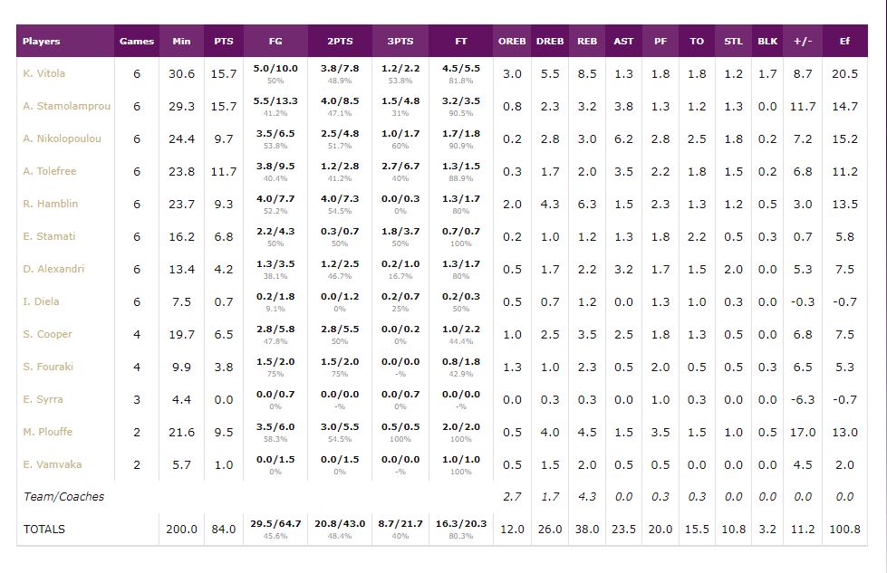Open K. Vitola player link
The width and height of the screenshot is (887, 573).
click(x=44, y=73)
